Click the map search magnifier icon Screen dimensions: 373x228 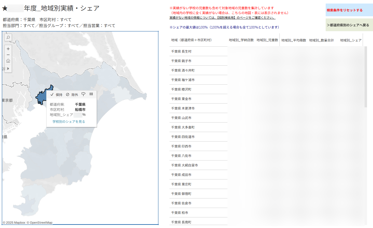click(x=8, y=37)
